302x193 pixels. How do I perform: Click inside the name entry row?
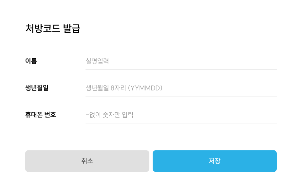[180, 61]
